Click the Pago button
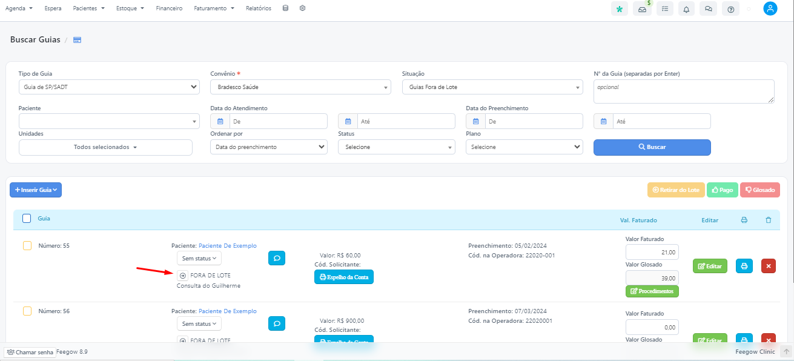794x361 pixels. point(721,190)
